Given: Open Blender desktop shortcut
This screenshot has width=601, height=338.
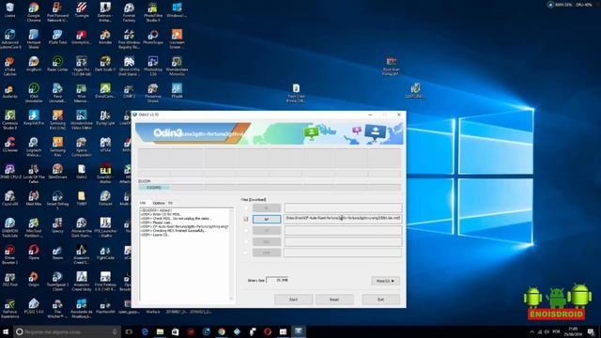Looking at the screenshot, I should pos(105,38).
